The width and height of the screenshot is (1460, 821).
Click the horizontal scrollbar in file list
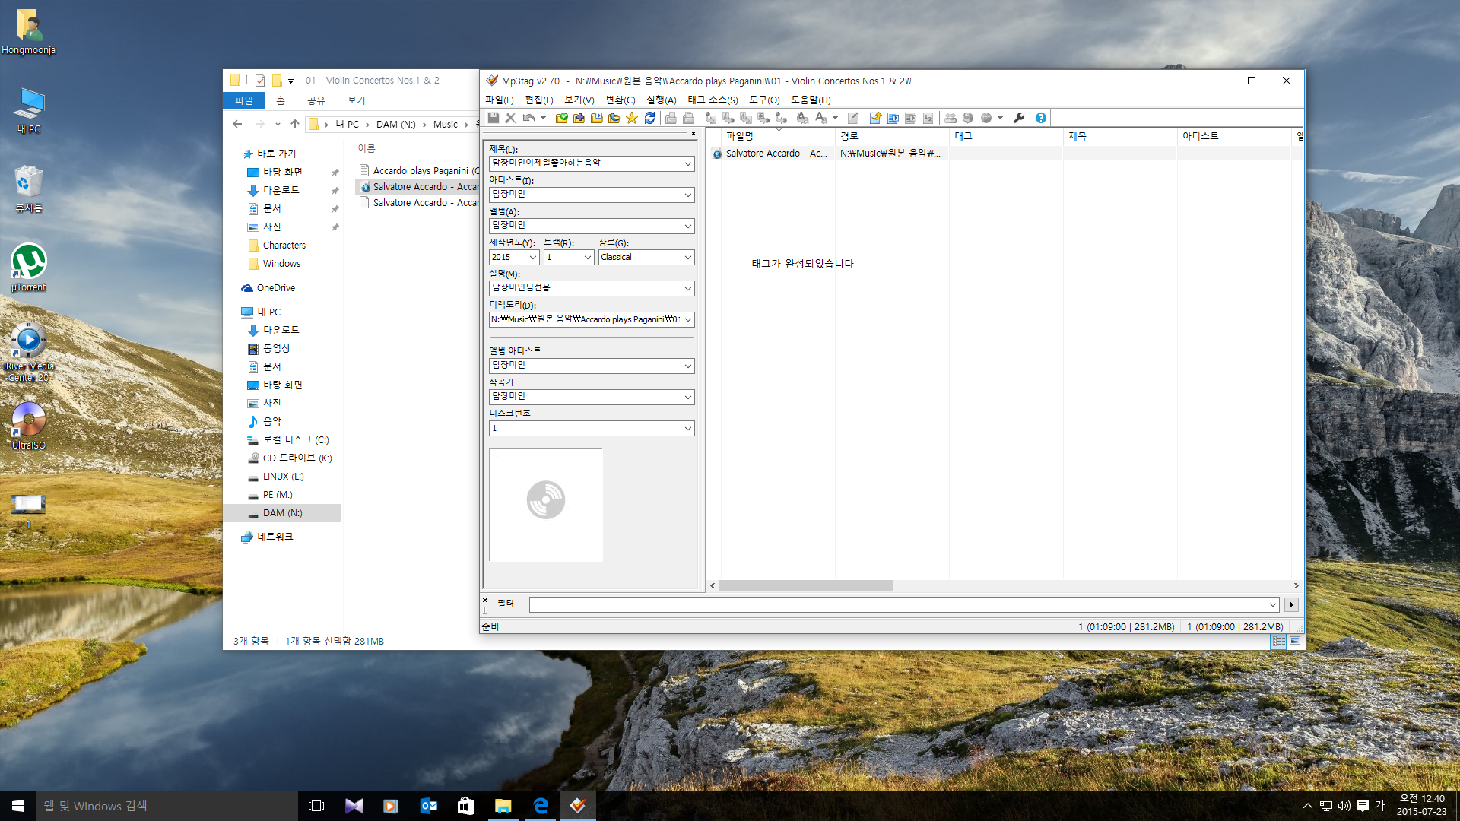806,585
